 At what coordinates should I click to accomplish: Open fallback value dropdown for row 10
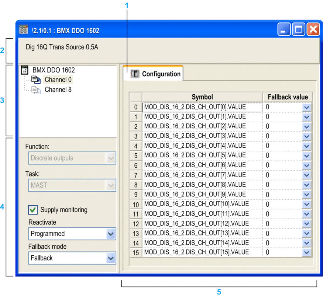point(307,204)
